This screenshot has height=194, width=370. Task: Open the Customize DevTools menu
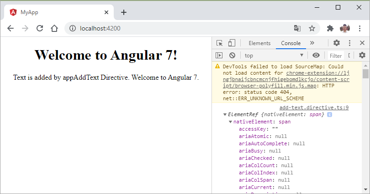[x=349, y=43]
